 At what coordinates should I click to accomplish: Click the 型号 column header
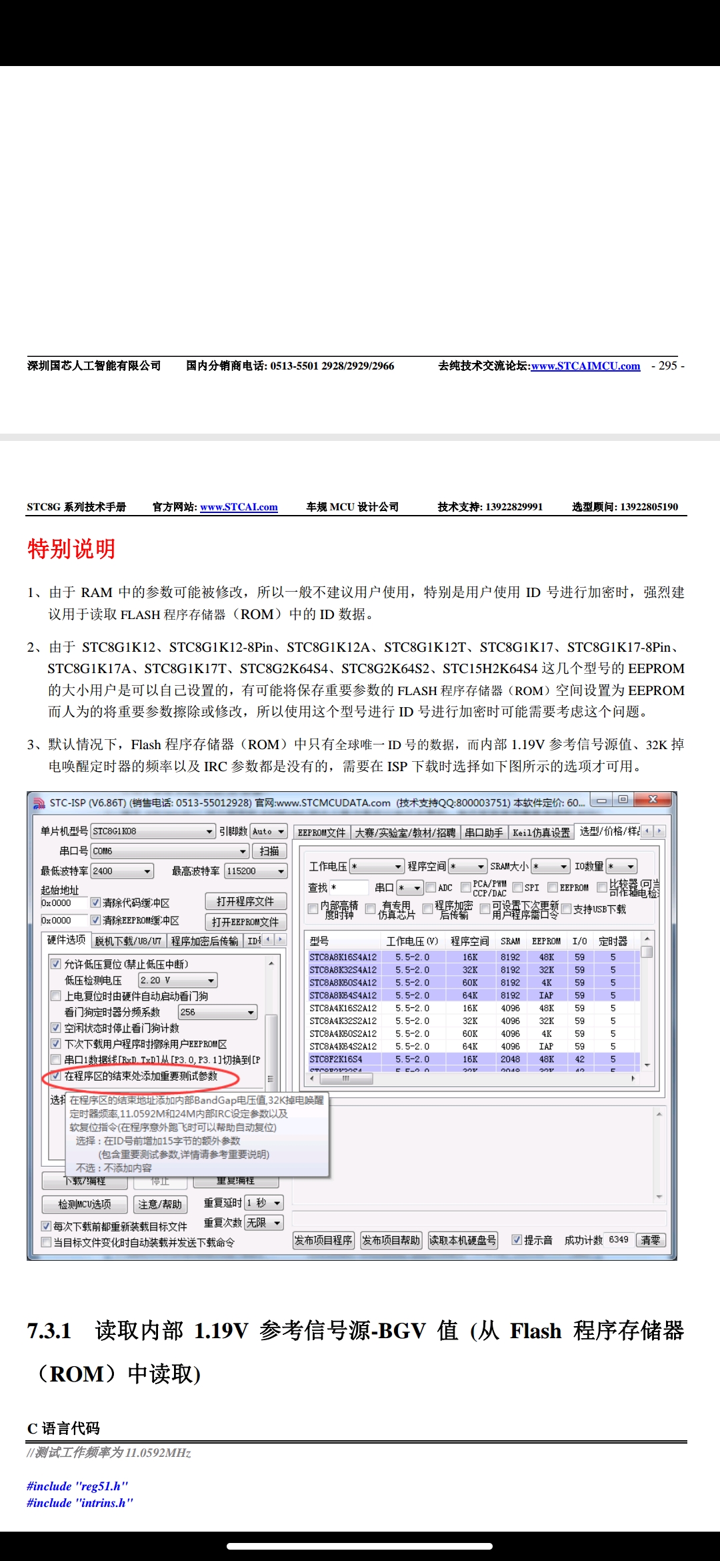pos(343,941)
